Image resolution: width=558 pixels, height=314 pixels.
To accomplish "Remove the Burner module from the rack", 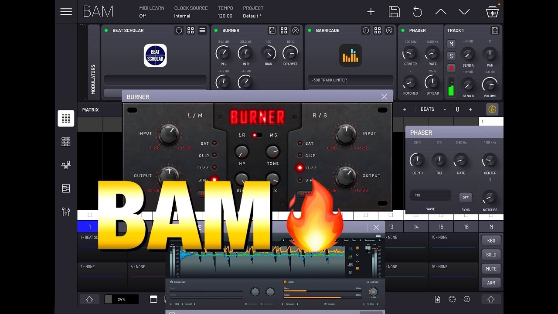I will (296, 31).
